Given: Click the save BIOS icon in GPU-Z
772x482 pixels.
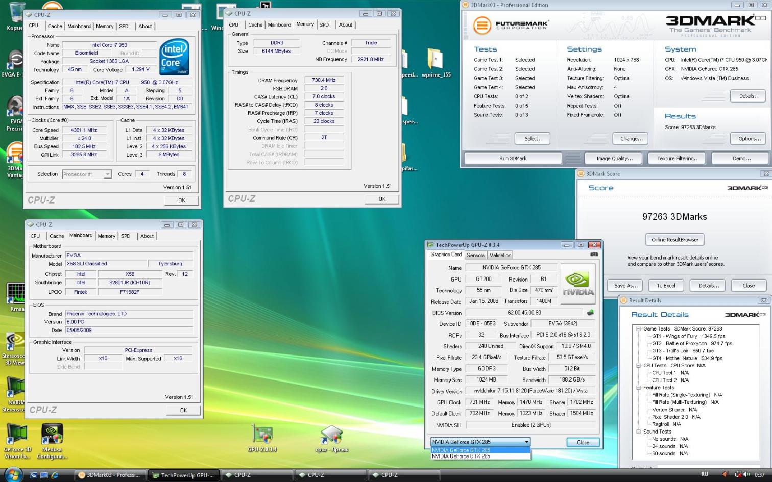Looking at the screenshot, I should (590, 313).
